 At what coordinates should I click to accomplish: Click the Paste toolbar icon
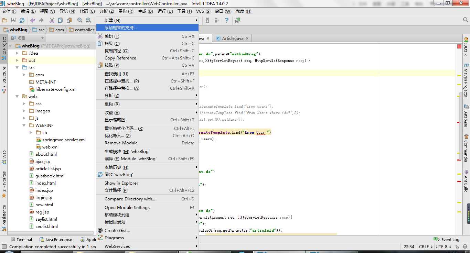[69, 21]
